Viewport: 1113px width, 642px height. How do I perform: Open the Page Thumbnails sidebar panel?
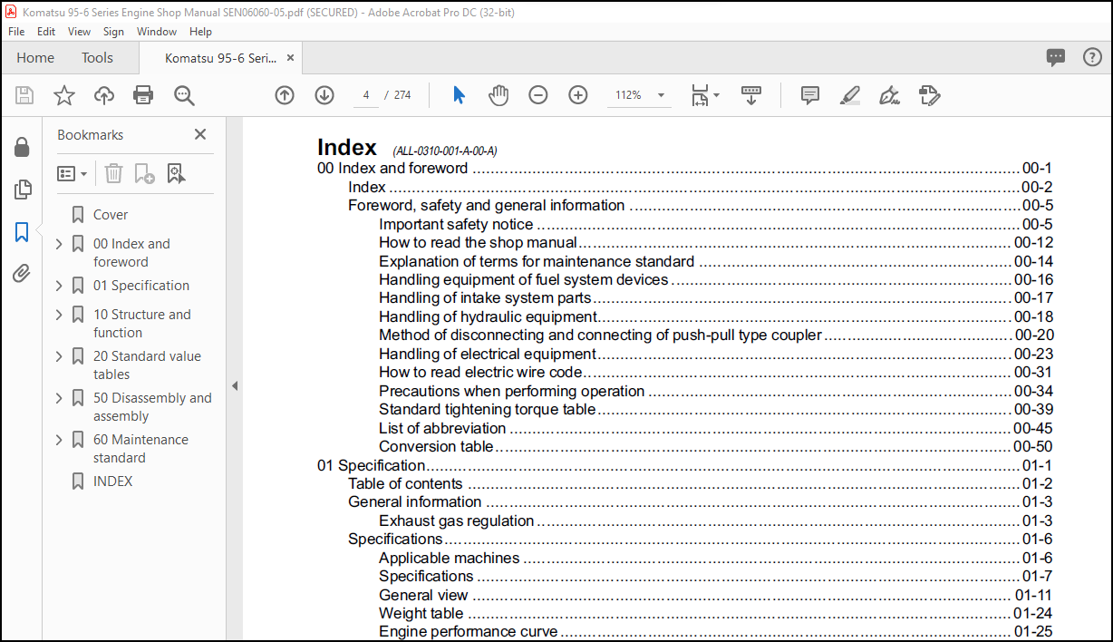click(22, 190)
